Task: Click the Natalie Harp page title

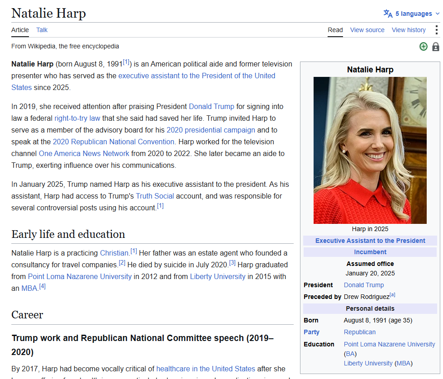Action: click(x=48, y=13)
